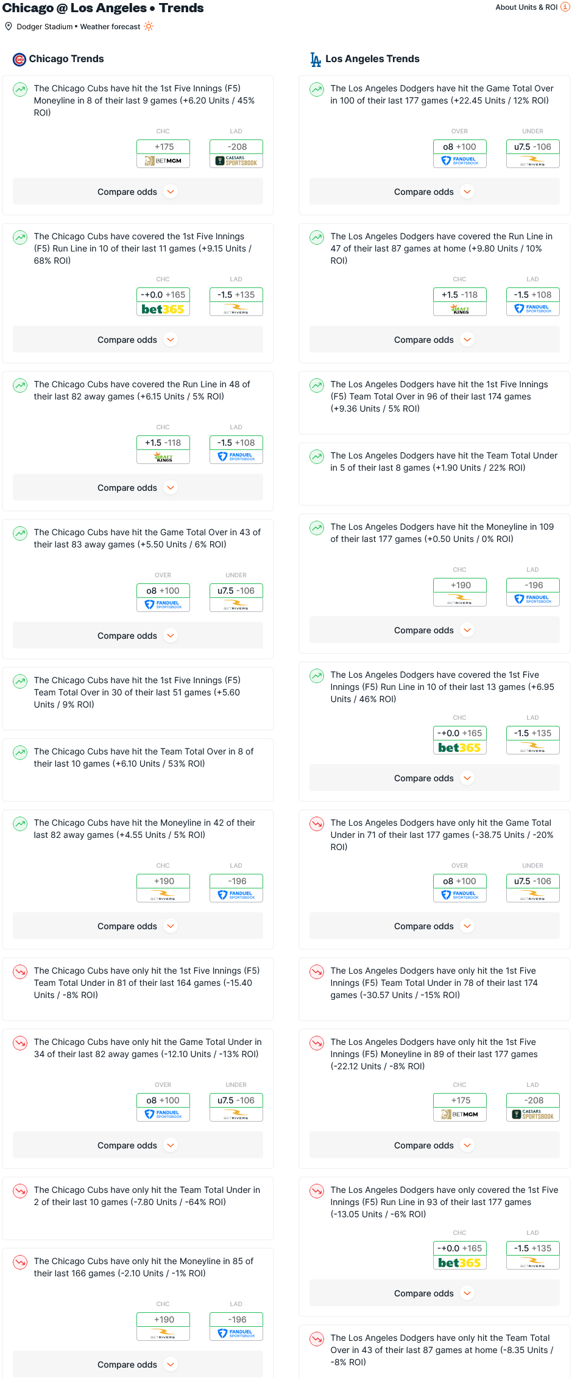
Task: Click DraftKings +1.5 -118 under Dodgers home Run Line trend
Action: 460,301
